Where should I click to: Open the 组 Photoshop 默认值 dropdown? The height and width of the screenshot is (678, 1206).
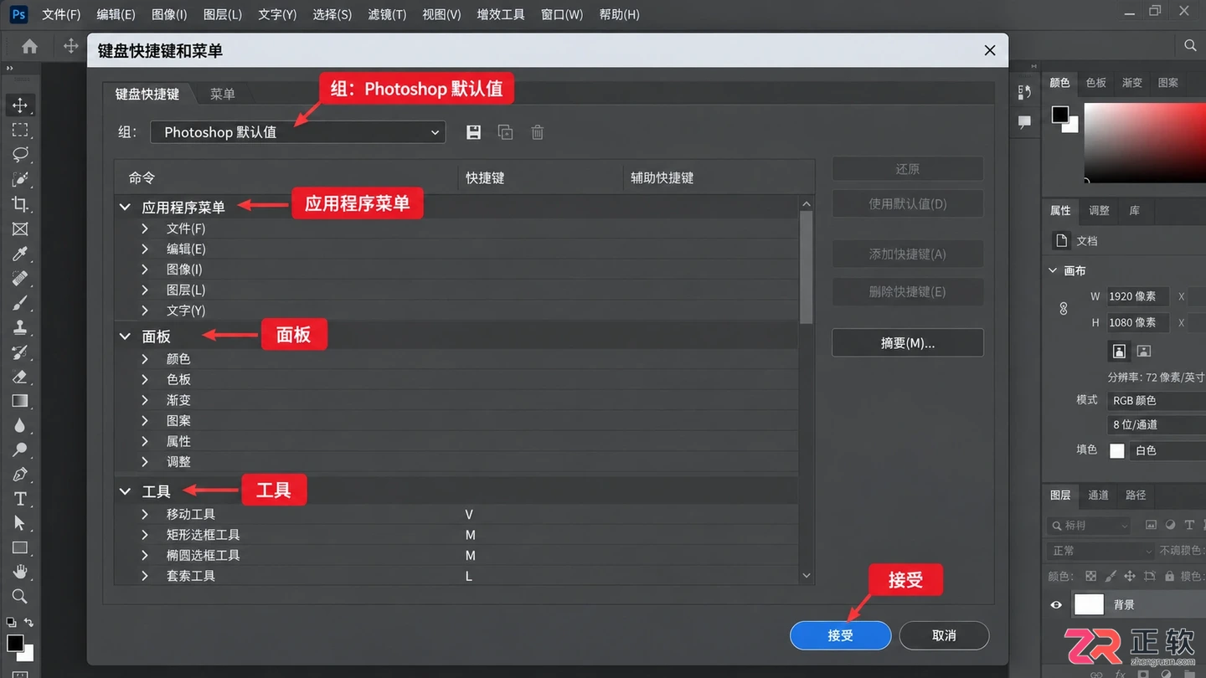click(x=297, y=132)
